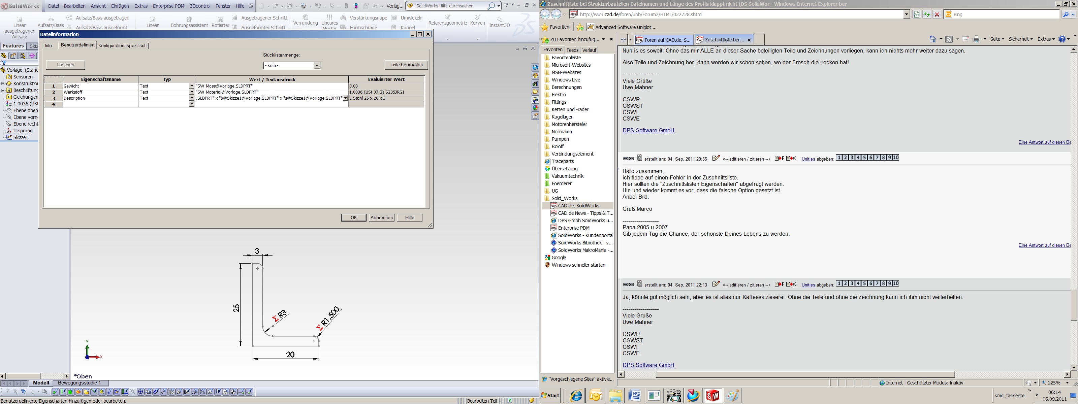This screenshot has height=404, width=1078.
Task: Open the Datei menu in SolidWorks
Action: (x=54, y=6)
